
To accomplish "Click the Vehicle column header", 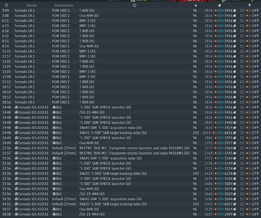I will click(31, 5).
